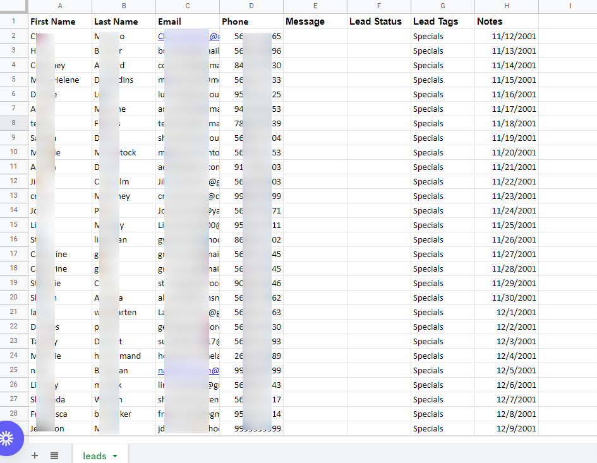Click the Specials cell in row 2
This screenshot has width=597, height=463.
click(x=443, y=36)
